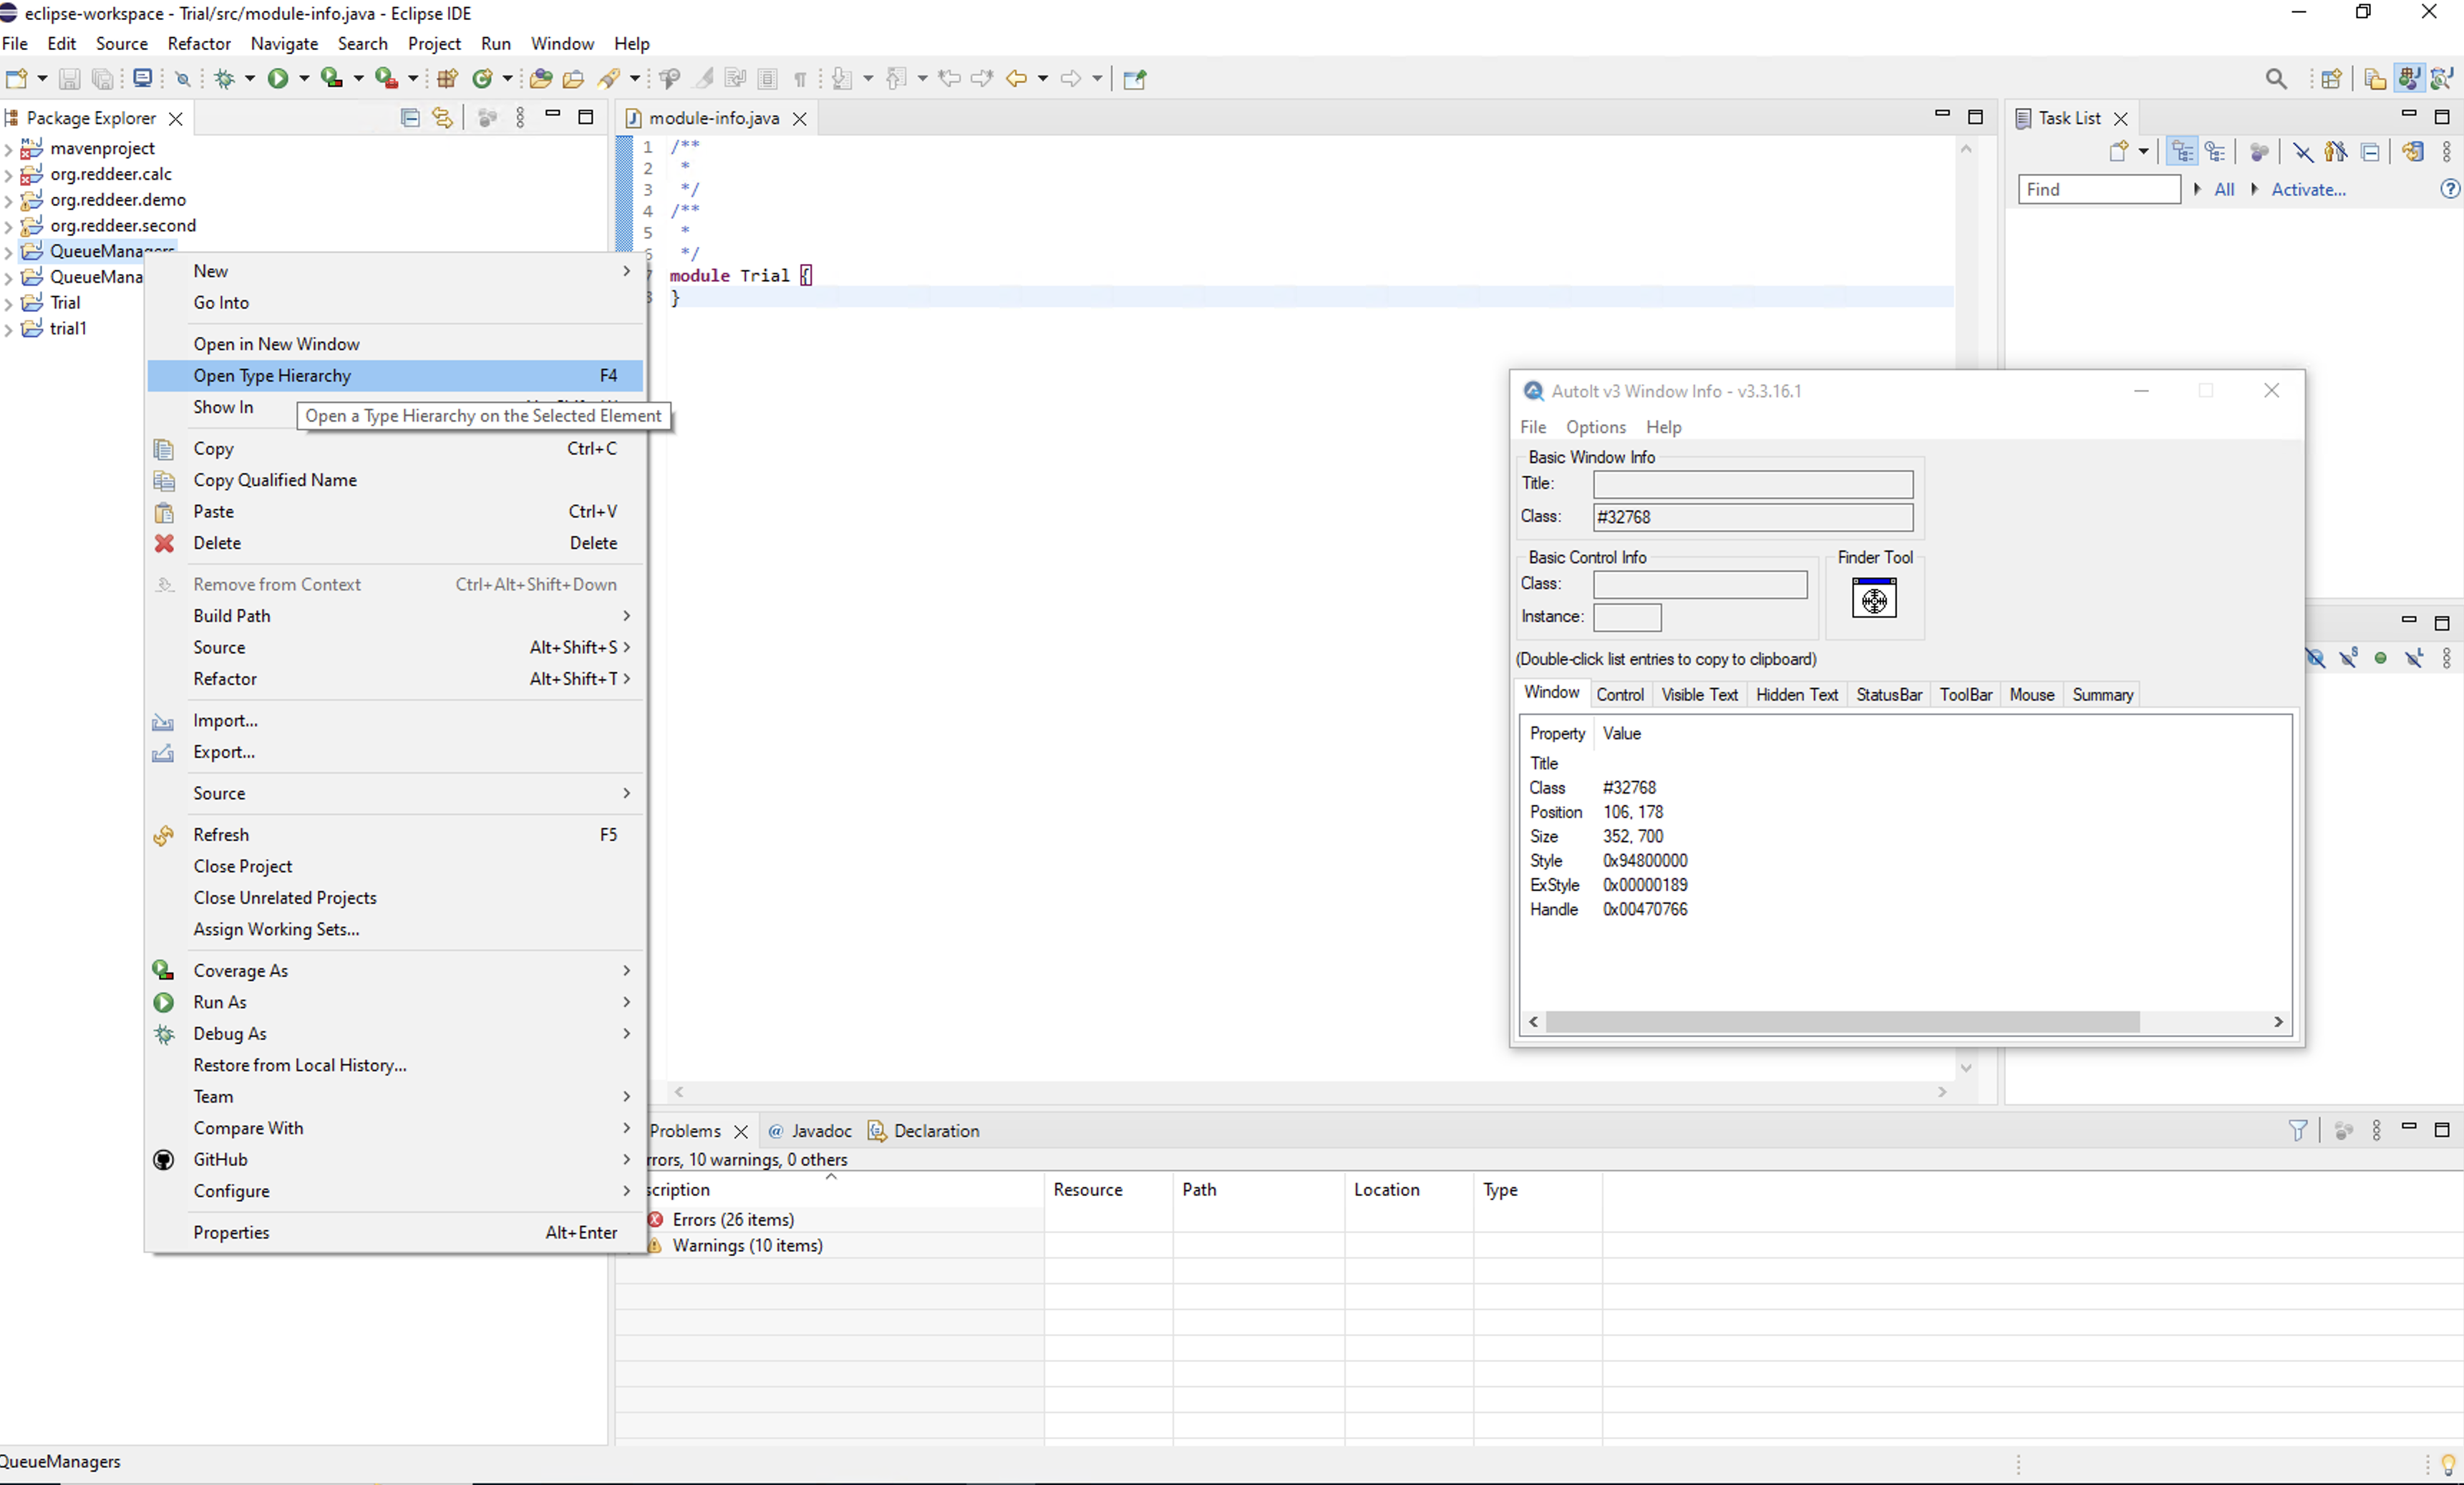Click the Activate... link in Task List
The width and height of the screenshot is (2464, 1485).
[x=2308, y=190]
